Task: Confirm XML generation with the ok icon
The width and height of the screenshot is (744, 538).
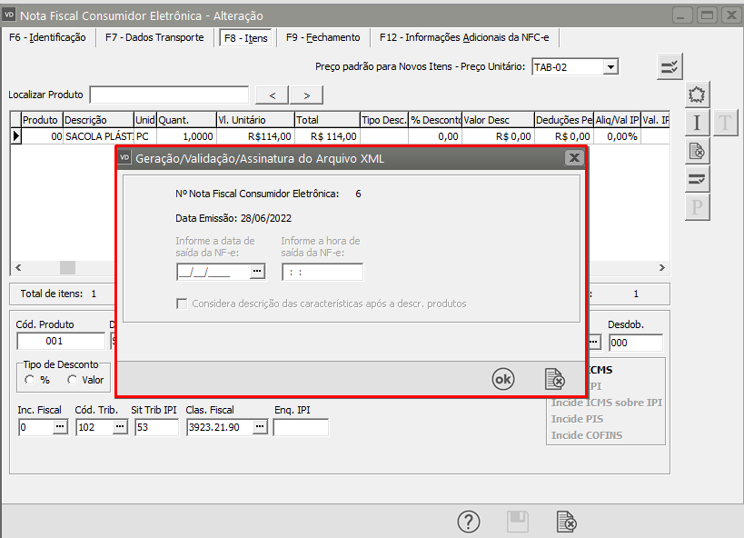Action: click(x=502, y=380)
